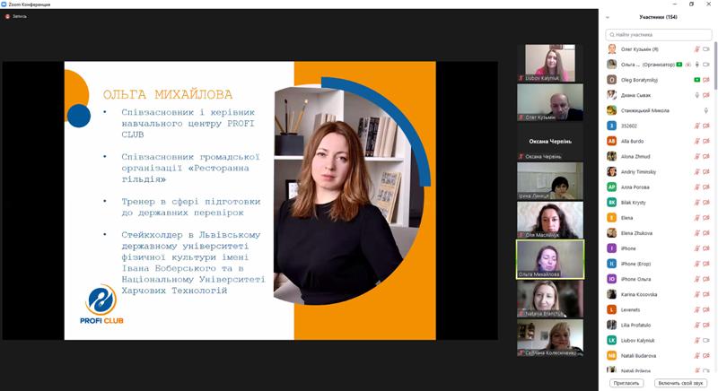Click muted microphone icon for iPhone Ольга
The height and width of the screenshot is (391, 718).
[697, 279]
